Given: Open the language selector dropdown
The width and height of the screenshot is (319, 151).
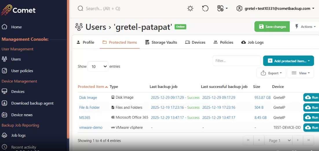Looking at the screenshot, I should pyautogui.click(x=222, y=8).
